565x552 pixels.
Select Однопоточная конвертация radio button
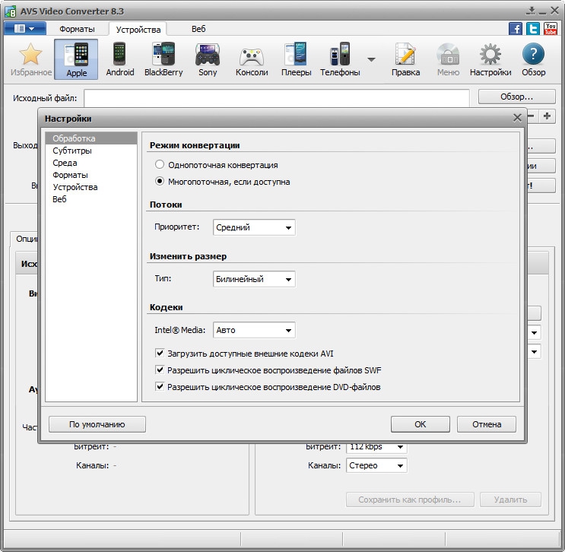point(160,165)
